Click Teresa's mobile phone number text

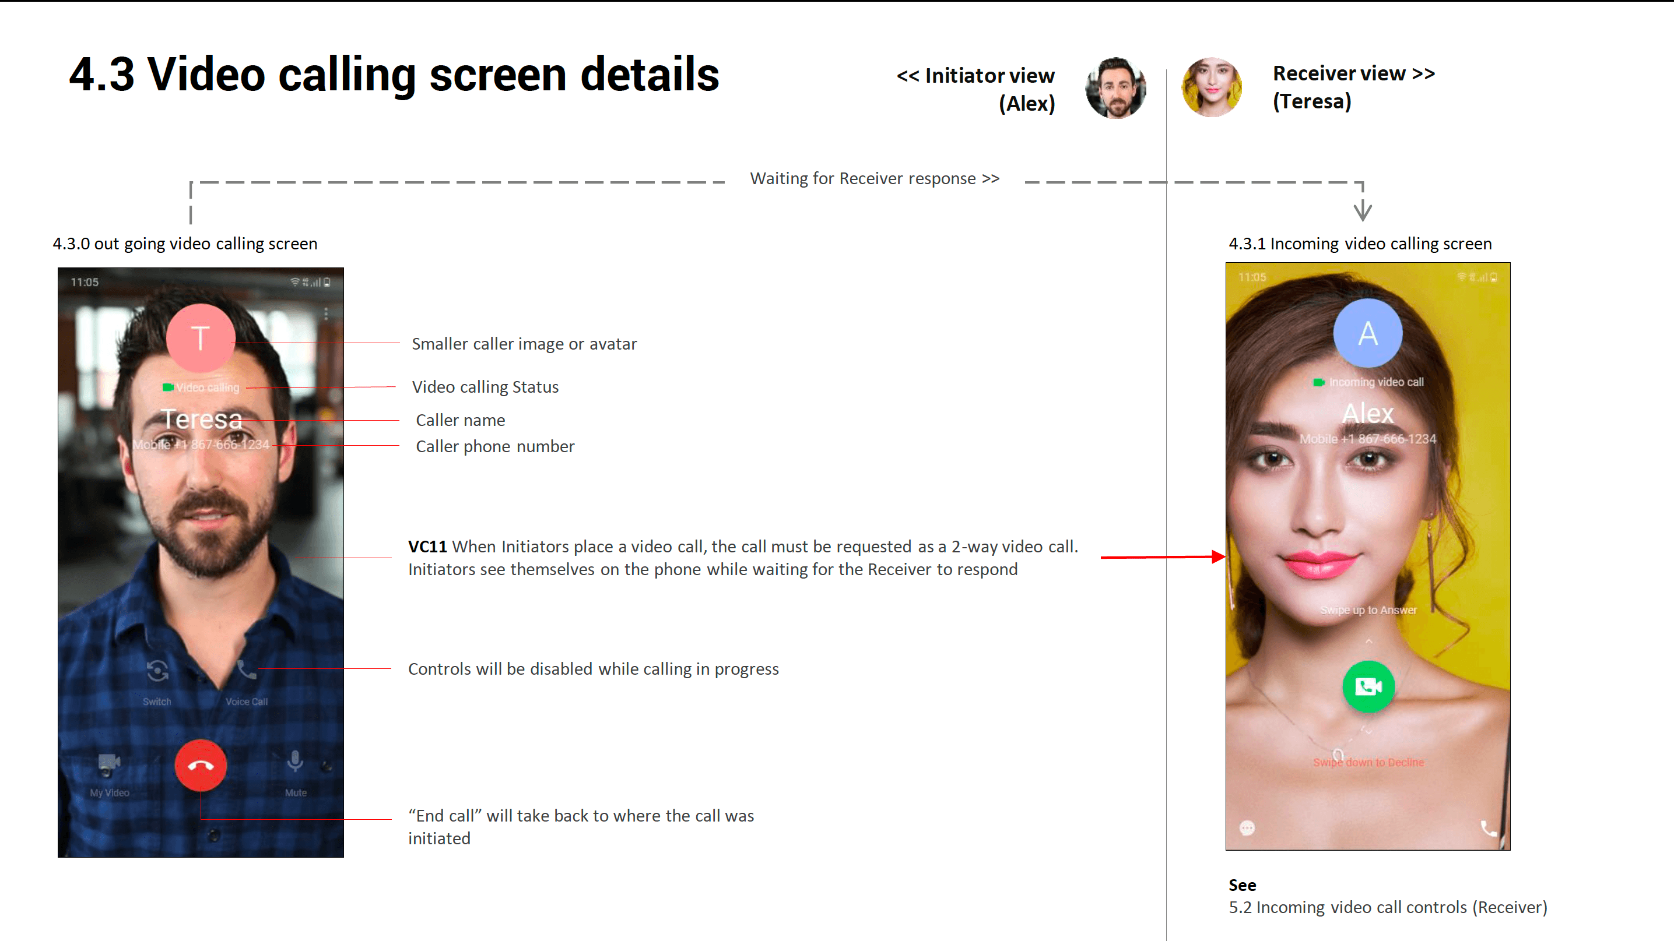click(x=201, y=445)
